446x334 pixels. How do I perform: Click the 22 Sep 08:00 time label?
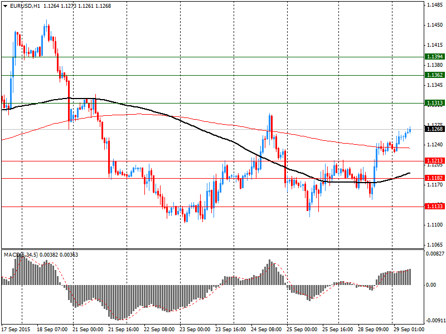(159, 330)
